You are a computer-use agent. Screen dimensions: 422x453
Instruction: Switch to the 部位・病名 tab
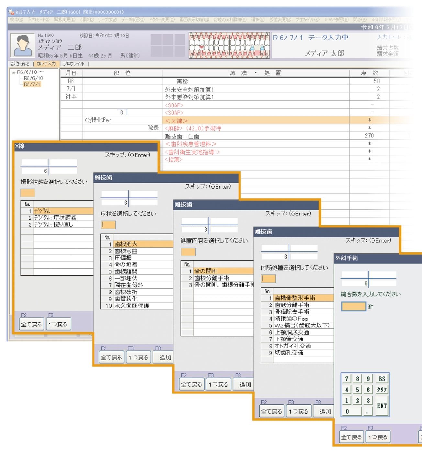(x=20, y=64)
